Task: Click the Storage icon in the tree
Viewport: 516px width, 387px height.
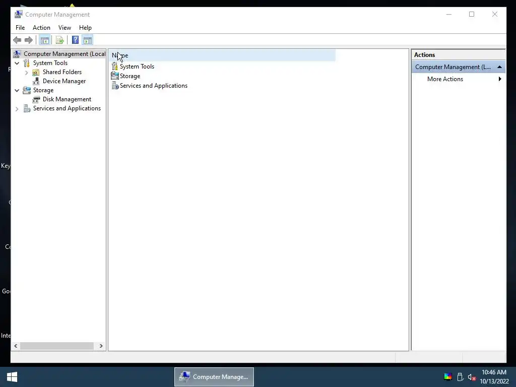Action: (x=27, y=90)
